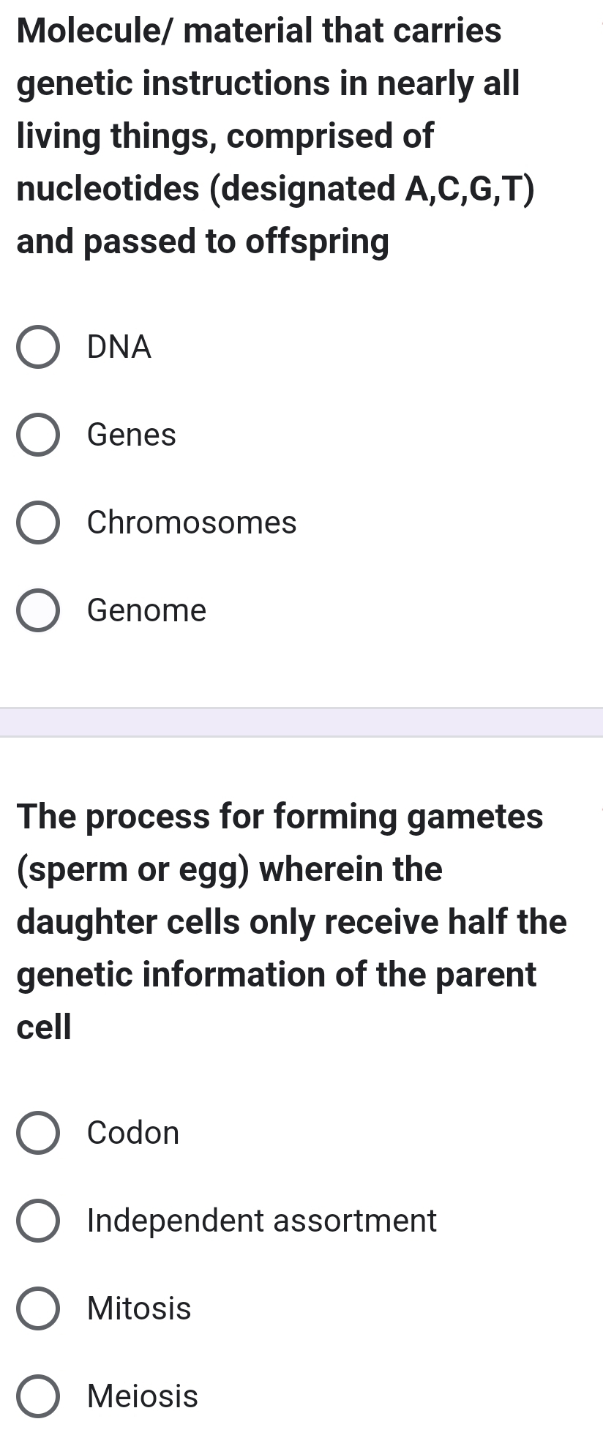Click the 'Codon' option label

pyautogui.click(x=133, y=1133)
